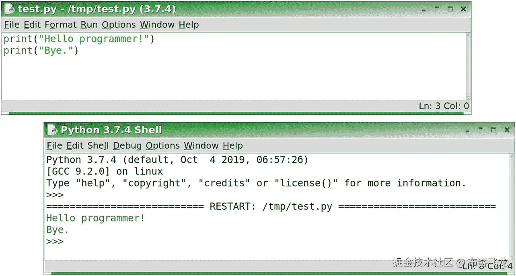
Task: Open the Shell menu in Python Shell
Action: [x=98, y=145]
